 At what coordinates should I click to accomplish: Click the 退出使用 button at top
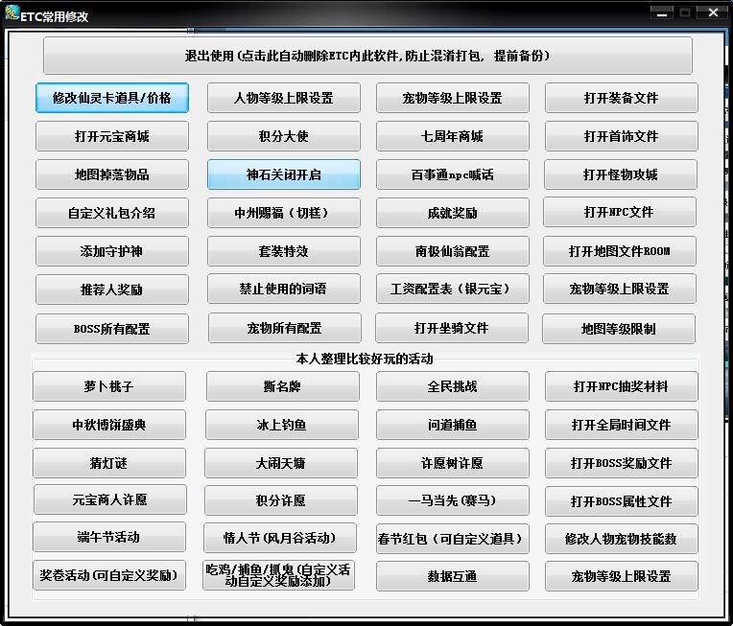367,56
